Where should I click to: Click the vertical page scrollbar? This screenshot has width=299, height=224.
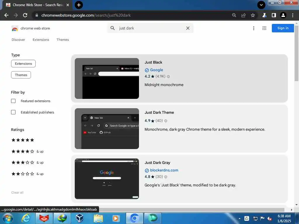pos(296,53)
